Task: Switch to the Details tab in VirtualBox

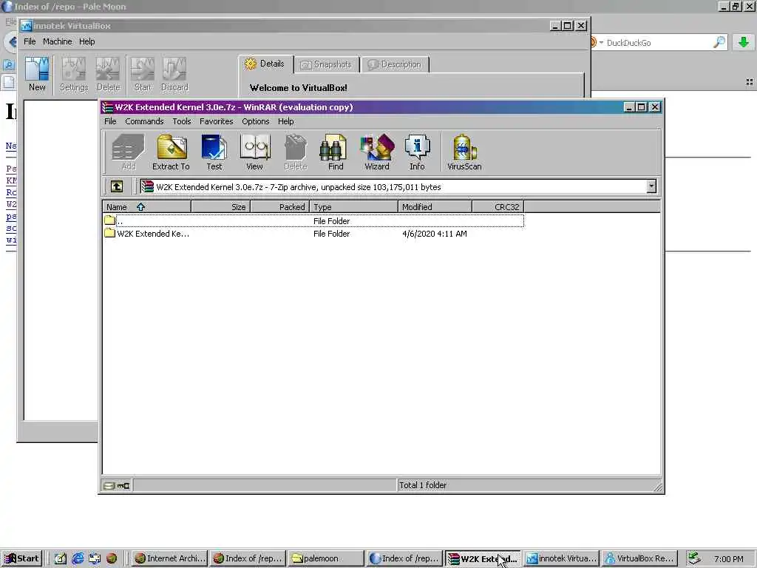Action: pos(265,64)
